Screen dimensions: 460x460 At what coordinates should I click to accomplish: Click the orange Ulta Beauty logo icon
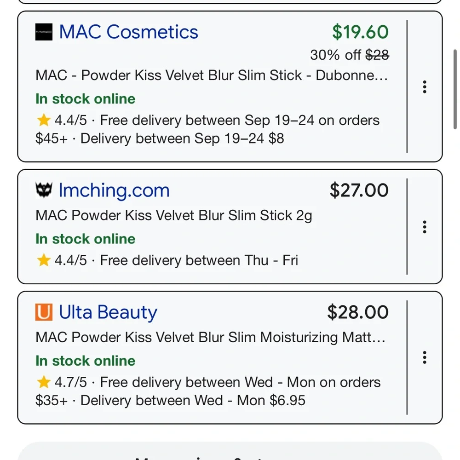coord(44,312)
